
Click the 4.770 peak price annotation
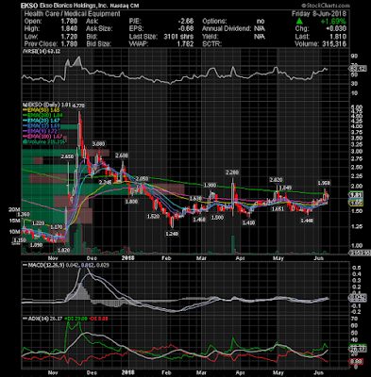tap(78, 106)
